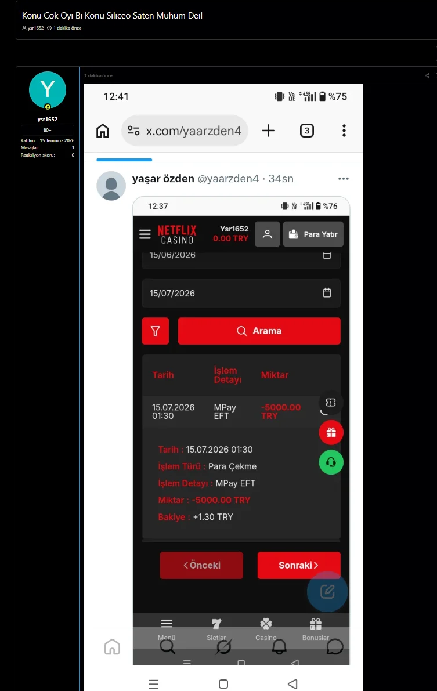The image size is (437, 691).
Task: Click the red gift bonus floating icon
Action: point(331,432)
